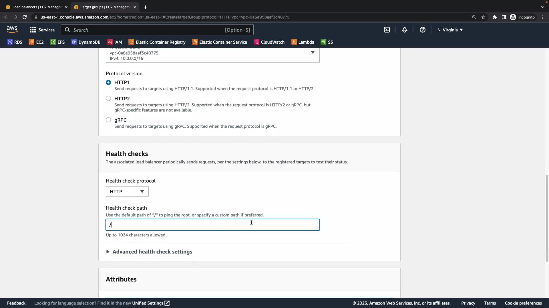The image size is (549, 308).
Task: Open the N. Virginia region dropdown
Action: [x=450, y=30]
